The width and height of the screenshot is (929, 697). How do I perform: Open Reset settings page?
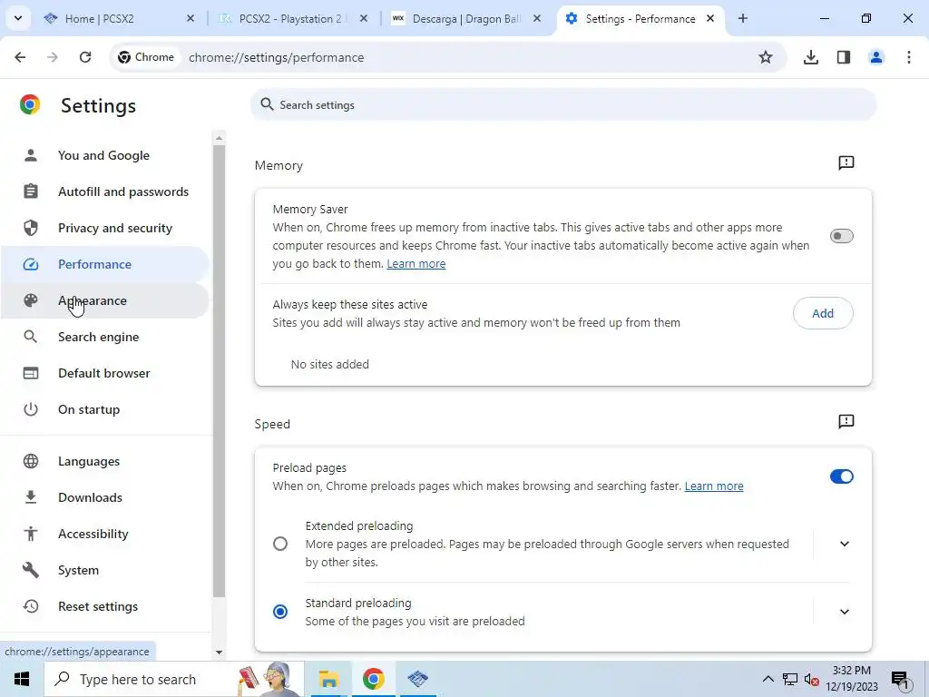103,606
